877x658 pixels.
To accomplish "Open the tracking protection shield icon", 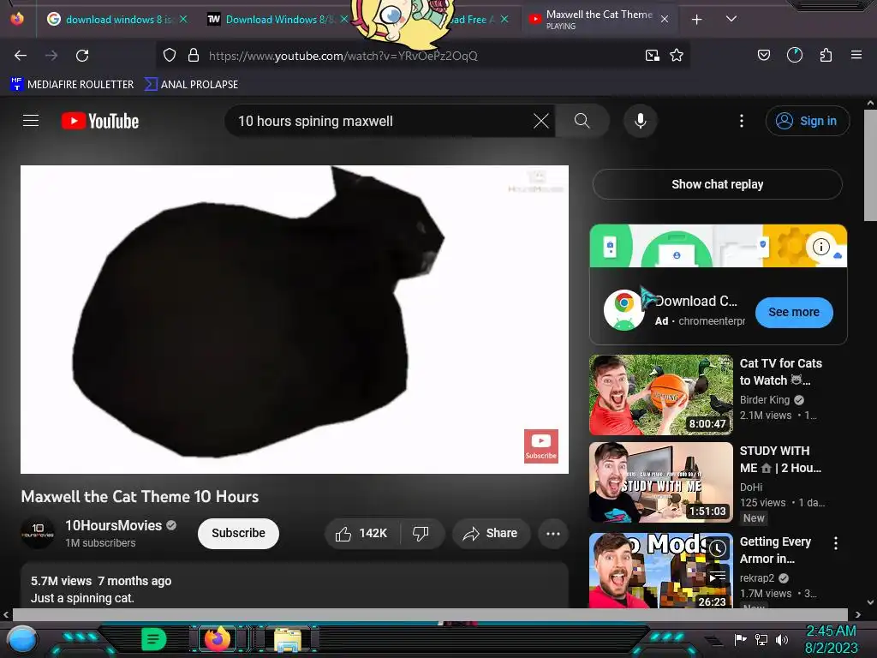I will 170,56.
